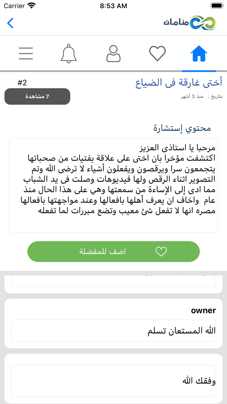Select the owner comment الله المستعان تسلم
This screenshot has height=404, width=227.
(x=113, y=330)
